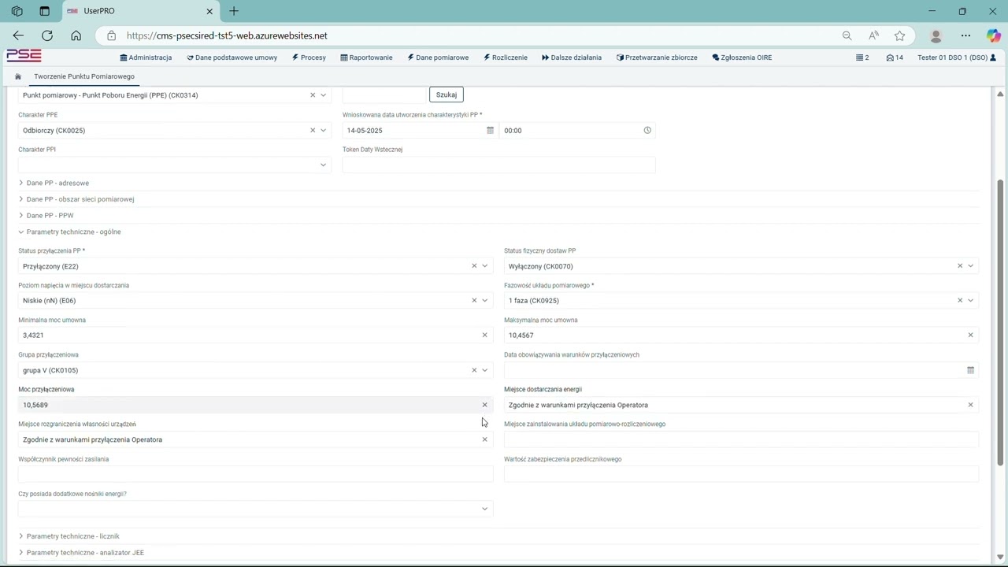Reload the browser page
The width and height of the screenshot is (1008, 567).
(47, 35)
